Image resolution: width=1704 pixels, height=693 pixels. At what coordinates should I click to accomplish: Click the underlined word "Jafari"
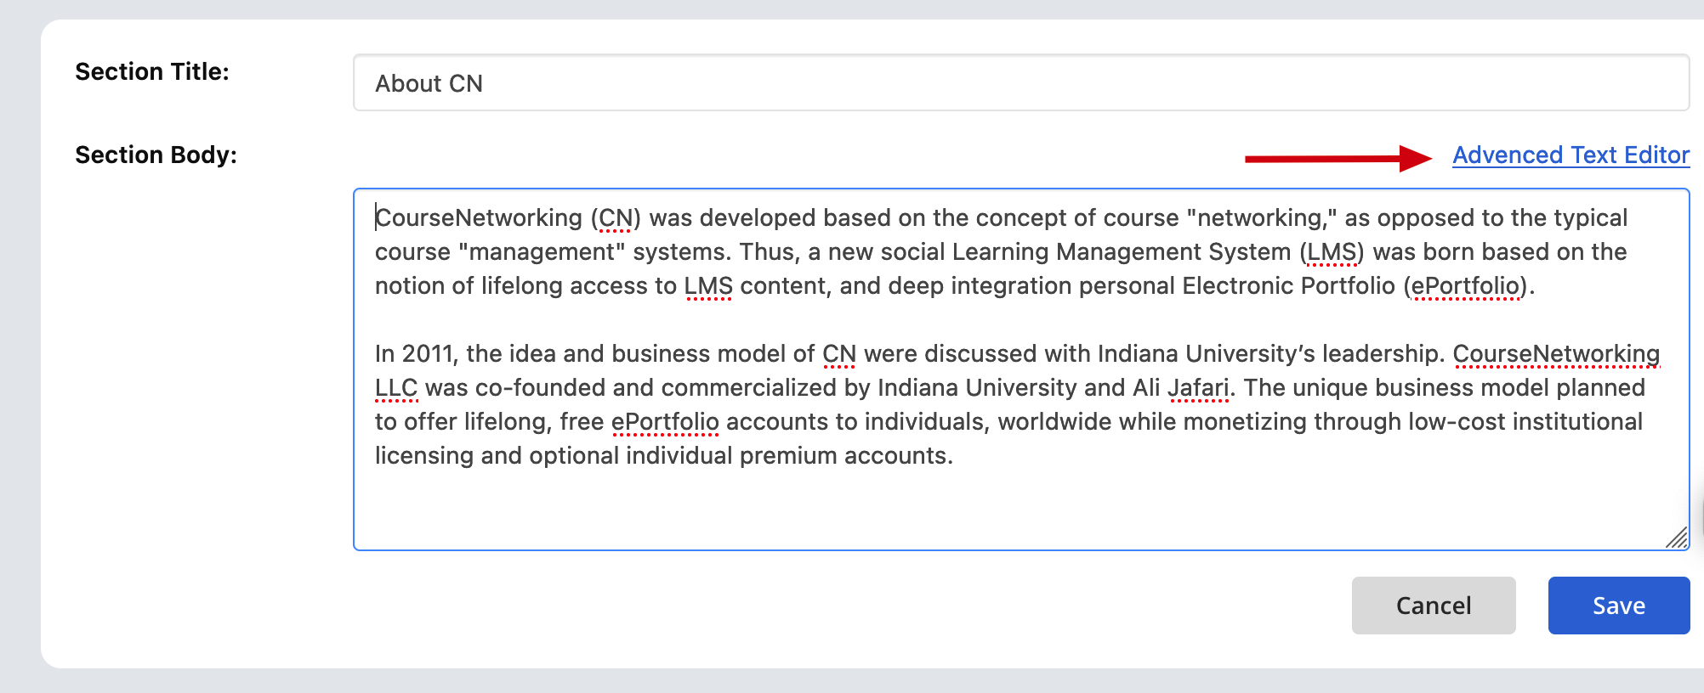pos(1199,388)
